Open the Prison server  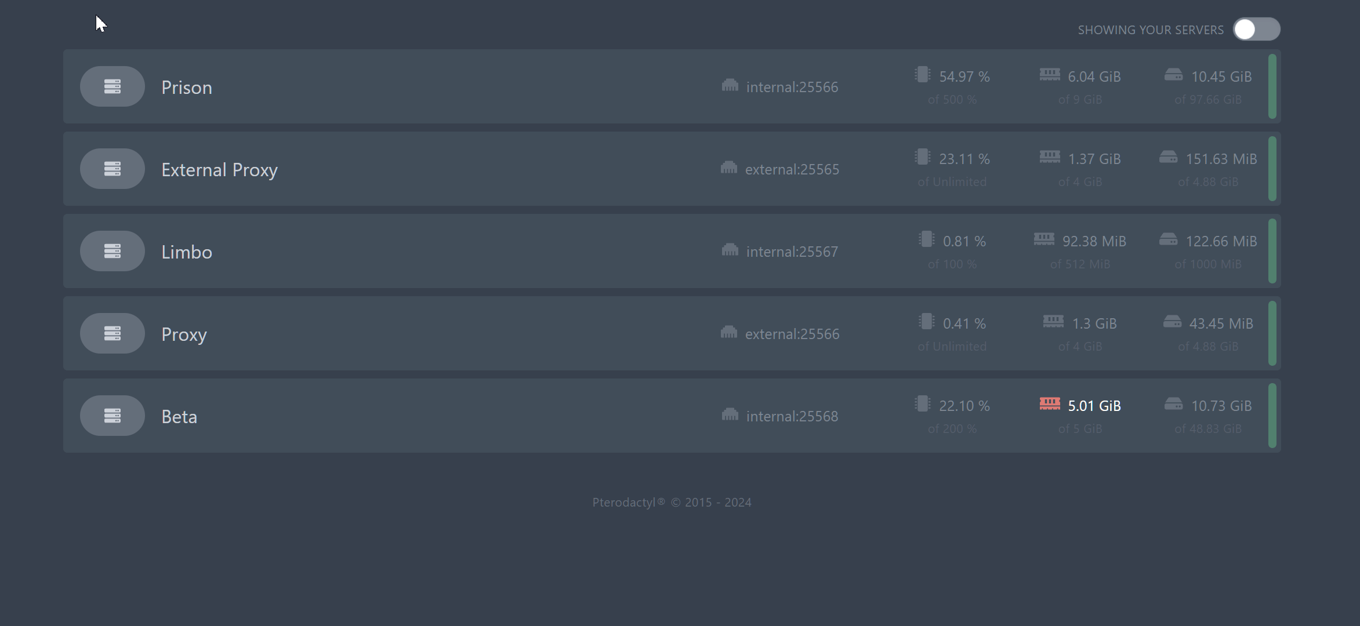coord(187,88)
